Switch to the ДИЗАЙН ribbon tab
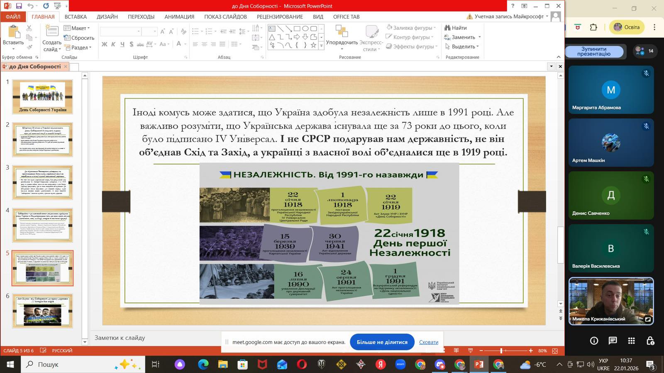Screen dimensions: 664x373 coord(107,17)
